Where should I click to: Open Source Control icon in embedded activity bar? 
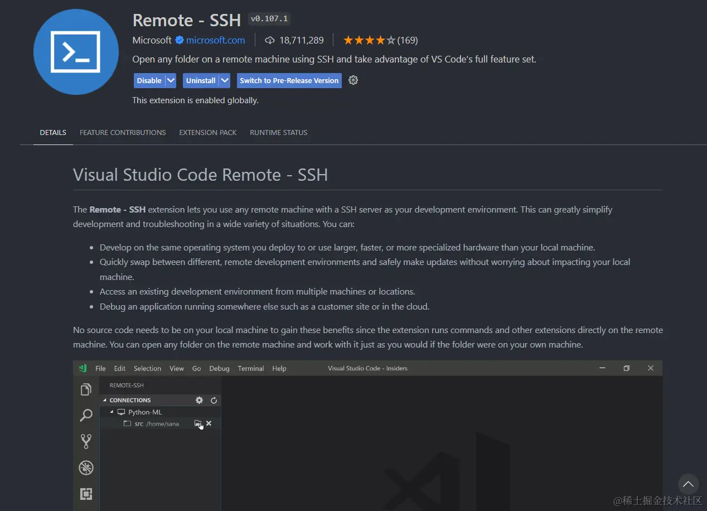click(x=86, y=441)
